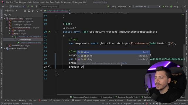Open the TODO tool window
This screenshot has width=188, height=105.
[x=32, y=100]
